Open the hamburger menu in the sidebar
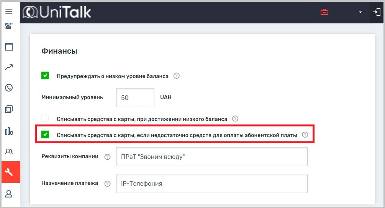The image size is (385, 208). click(x=9, y=12)
